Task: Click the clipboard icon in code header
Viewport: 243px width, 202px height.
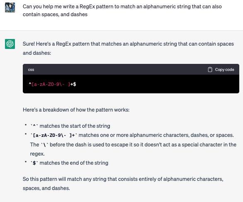Action: pyautogui.click(x=210, y=70)
